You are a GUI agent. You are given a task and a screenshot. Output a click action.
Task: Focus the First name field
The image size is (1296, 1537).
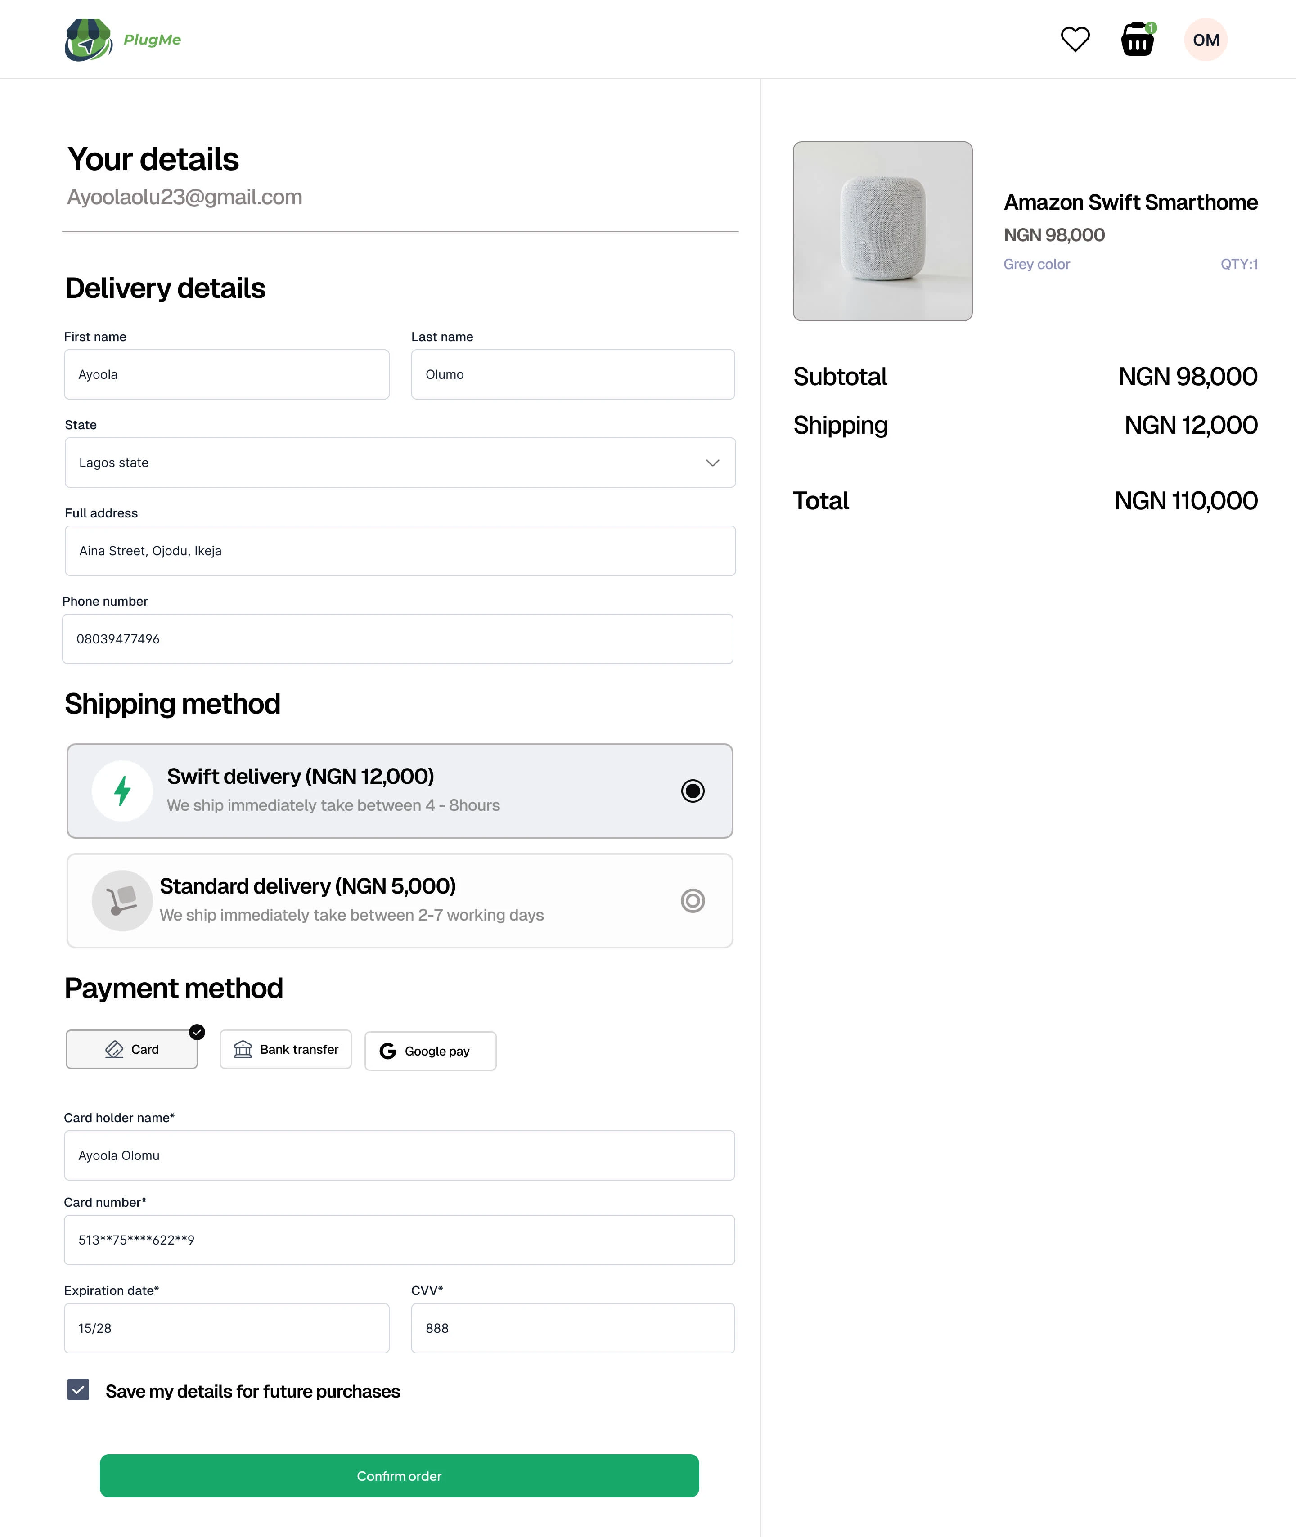(226, 375)
